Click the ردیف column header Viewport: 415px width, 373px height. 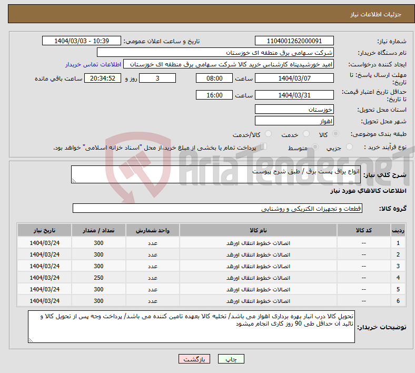[398, 230]
